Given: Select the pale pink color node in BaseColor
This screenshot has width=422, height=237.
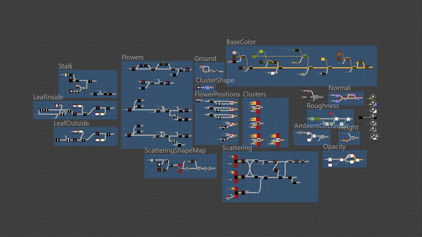Looking at the screenshot, I should (x=234, y=53).
